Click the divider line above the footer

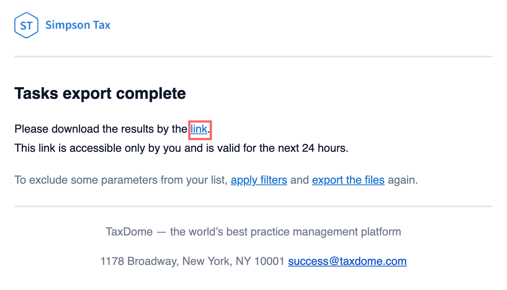pos(253,206)
